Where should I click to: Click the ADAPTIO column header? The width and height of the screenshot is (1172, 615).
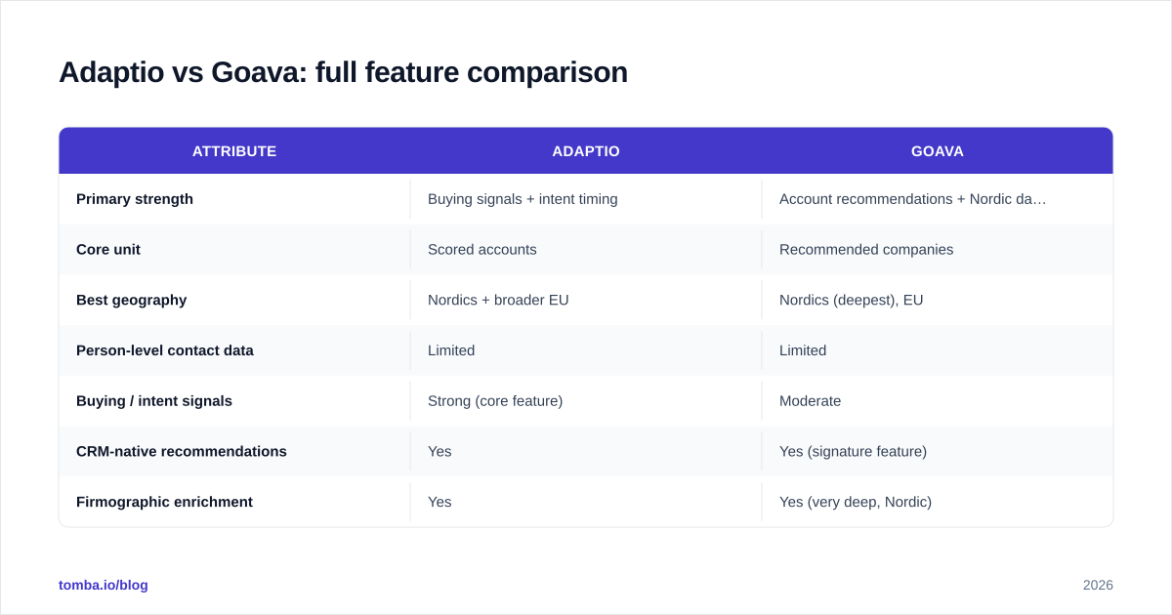(x=586, y=151)
